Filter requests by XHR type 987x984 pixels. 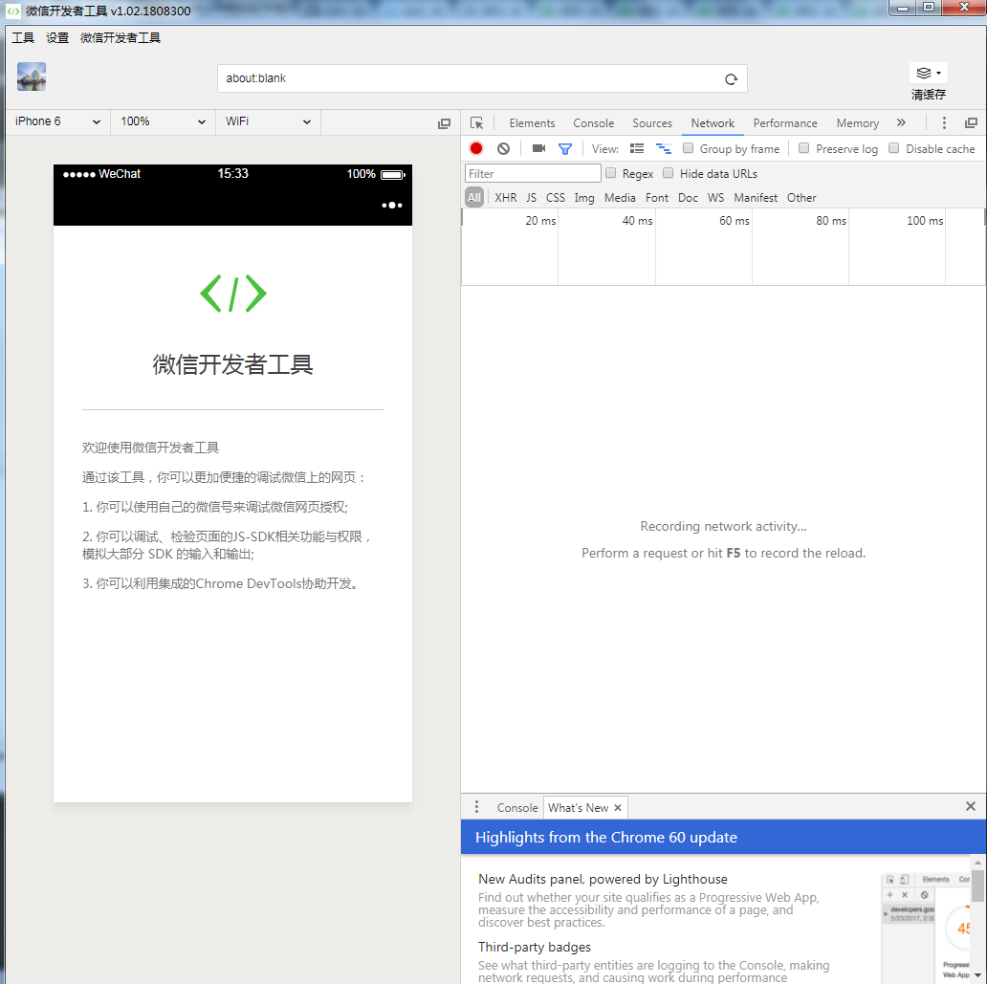coord(505,198)
